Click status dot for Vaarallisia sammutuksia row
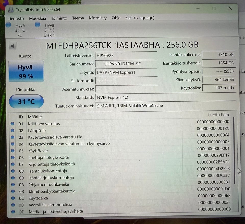The image size is (245, 224). (13, 205)
